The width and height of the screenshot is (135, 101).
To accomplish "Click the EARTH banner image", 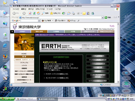I will click(x=74, y=47).
